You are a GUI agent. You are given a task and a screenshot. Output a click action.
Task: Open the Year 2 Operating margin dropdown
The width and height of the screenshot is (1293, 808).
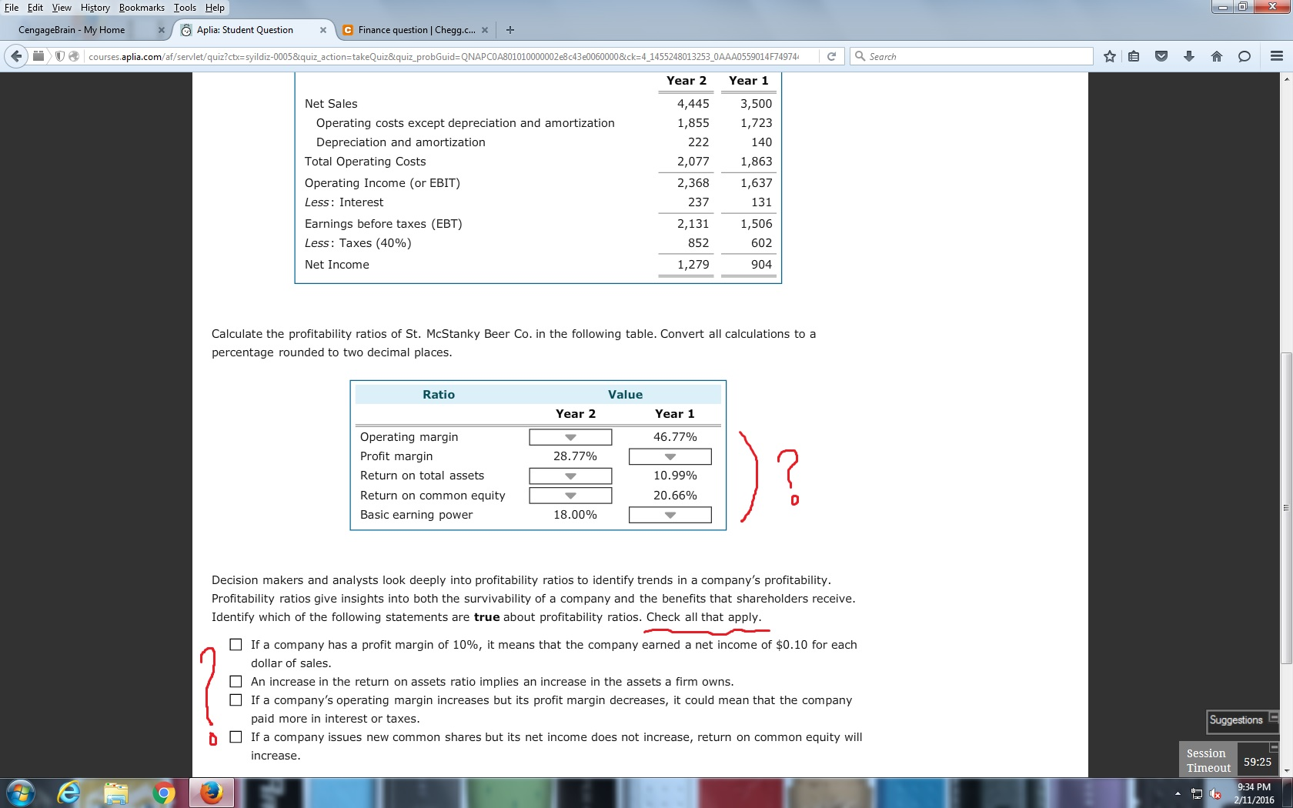coord(570,436)
